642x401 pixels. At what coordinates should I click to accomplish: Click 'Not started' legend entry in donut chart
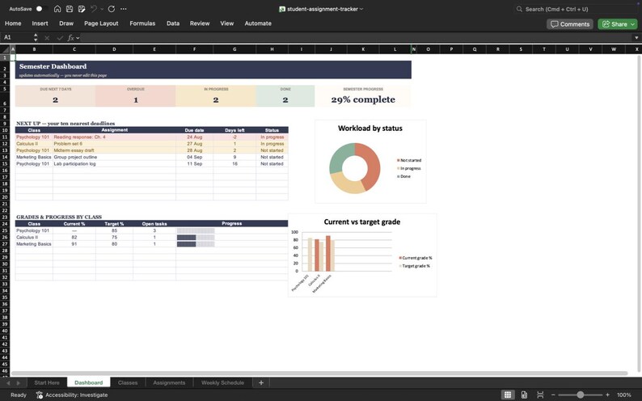(409, 160)
